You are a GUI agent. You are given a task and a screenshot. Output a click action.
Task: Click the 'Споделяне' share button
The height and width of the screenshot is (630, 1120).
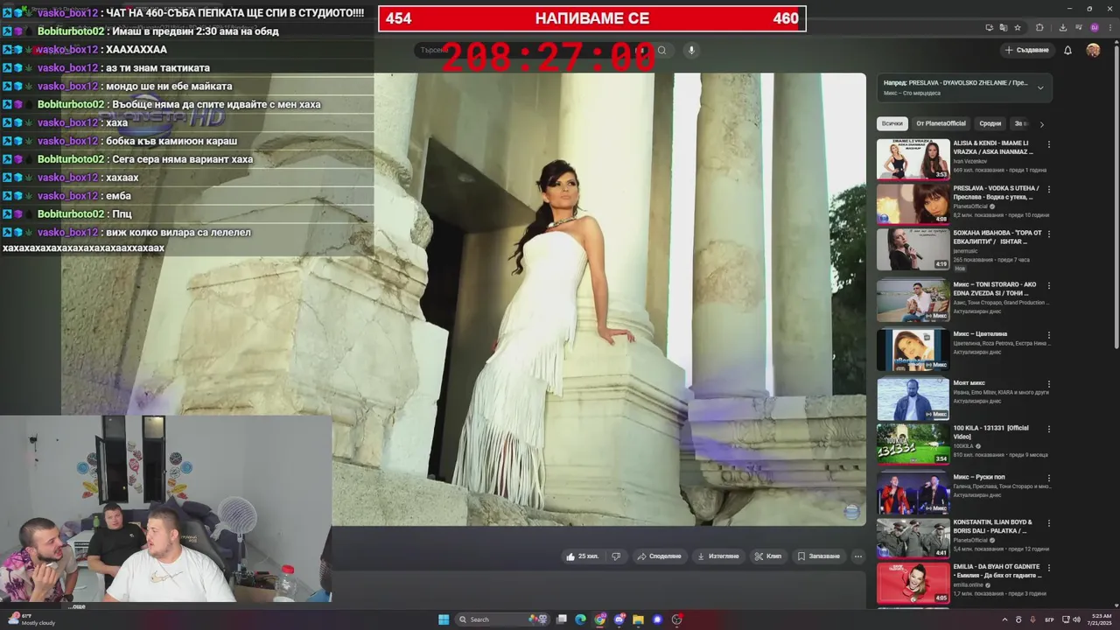(x=659, y=556)
